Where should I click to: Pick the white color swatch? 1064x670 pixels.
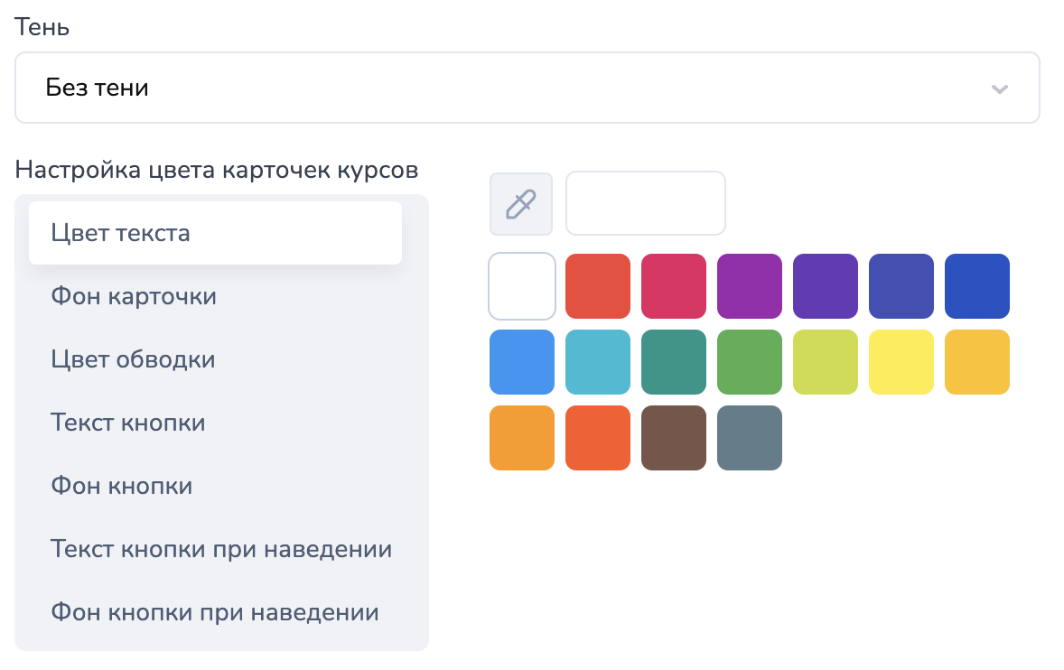(x=522, y=286)
